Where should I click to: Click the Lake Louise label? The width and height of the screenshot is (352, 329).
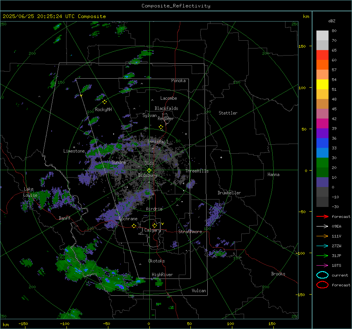click(x=30, y=192)
